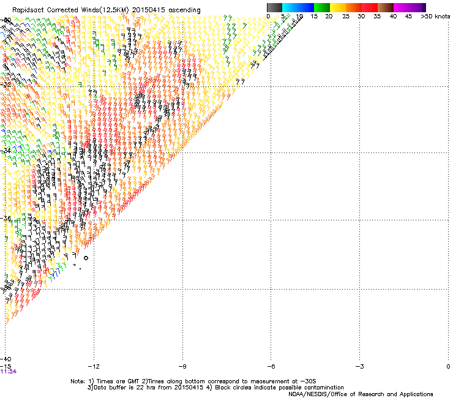The image size is (453, 398).
Task: Click the large black contamination circle marker
Action: [86, 258]
